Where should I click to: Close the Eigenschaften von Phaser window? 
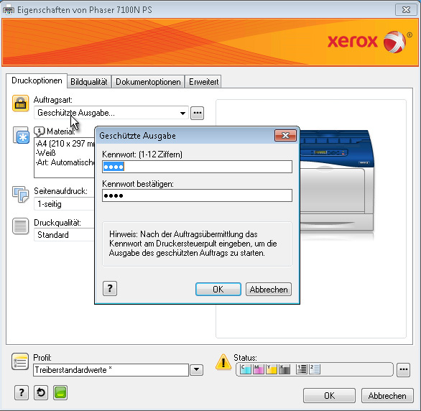pos(406,10)
